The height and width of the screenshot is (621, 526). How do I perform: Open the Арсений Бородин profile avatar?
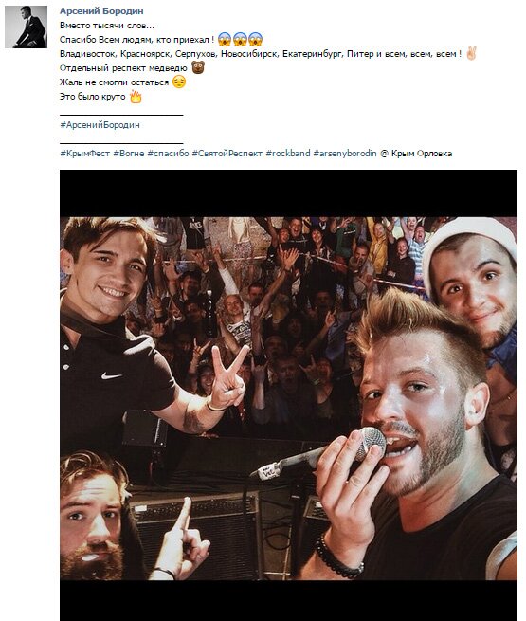click(x=26, y=27)
